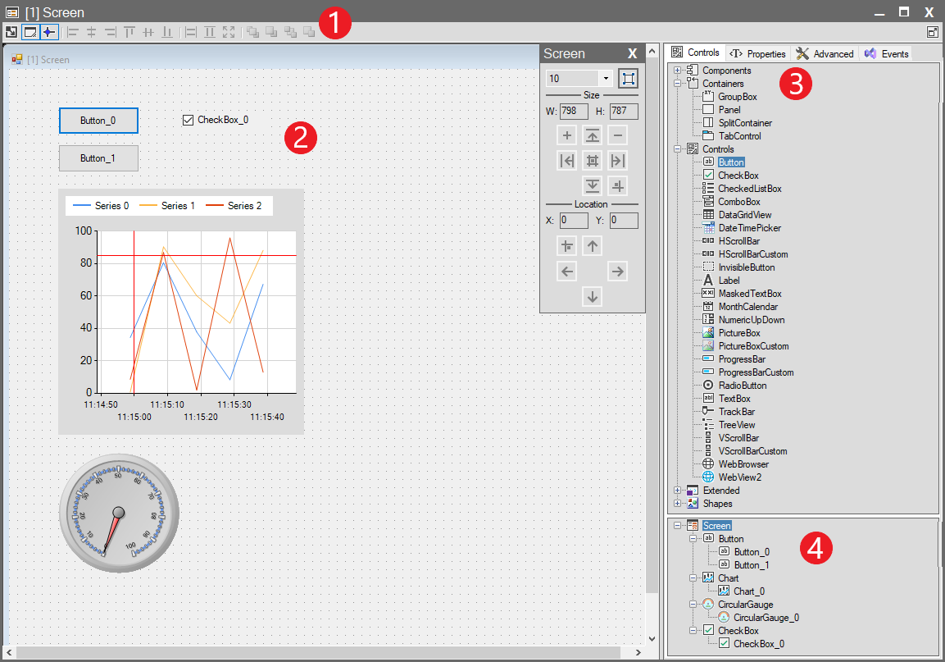Toggle the blue crosshair icon in the toolbar
This screenshot has height=662, width=945.
click(48, 32)
